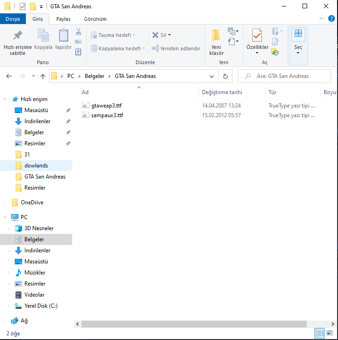338x340 pixels.
Task: Open Masaüstü under Hızlı erişim
Action: pos(36,110)
